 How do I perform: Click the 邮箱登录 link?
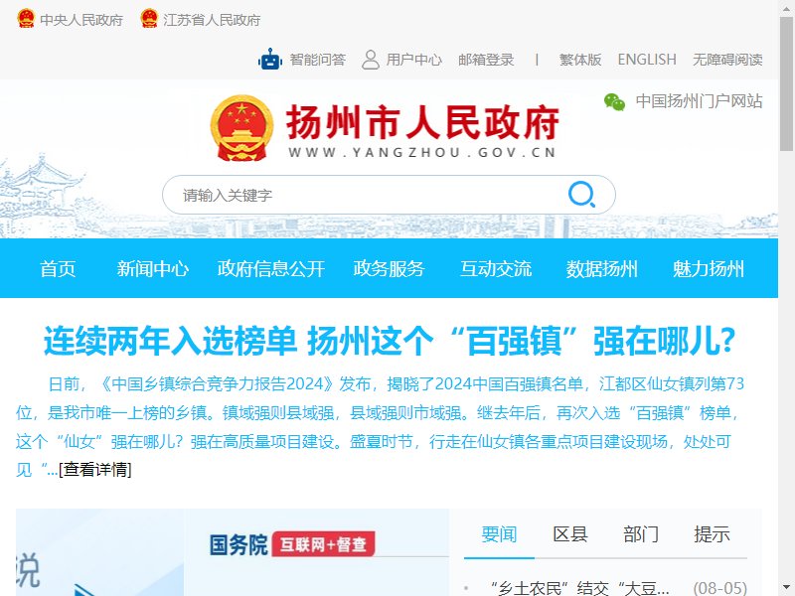click(486, 60)
